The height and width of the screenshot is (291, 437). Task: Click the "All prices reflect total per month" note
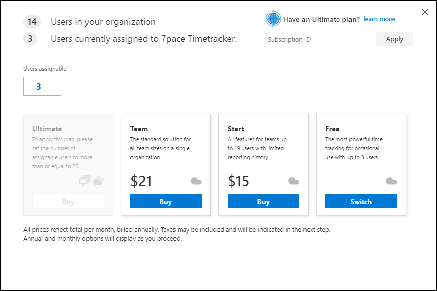tap(177, 230)
